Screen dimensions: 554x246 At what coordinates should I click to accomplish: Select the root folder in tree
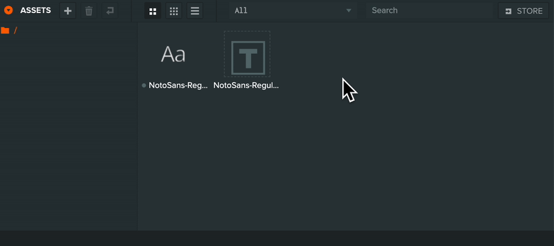tap(16, 30)
